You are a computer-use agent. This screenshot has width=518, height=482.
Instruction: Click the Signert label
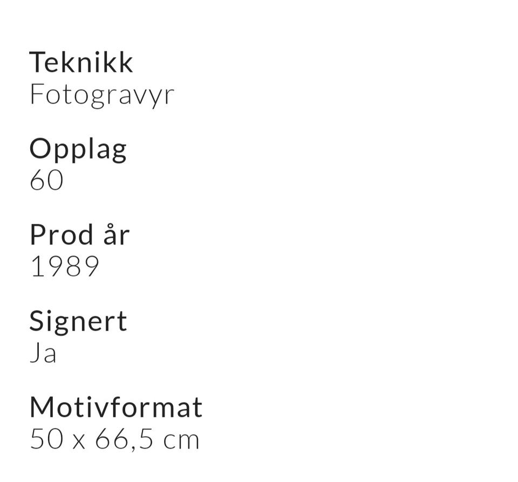(78, 321)
